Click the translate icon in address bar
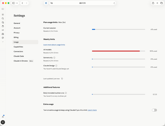 (51, 3)
